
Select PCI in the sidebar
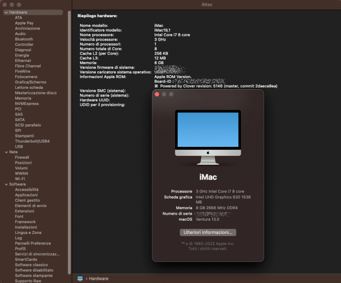[x=18, y=109]
